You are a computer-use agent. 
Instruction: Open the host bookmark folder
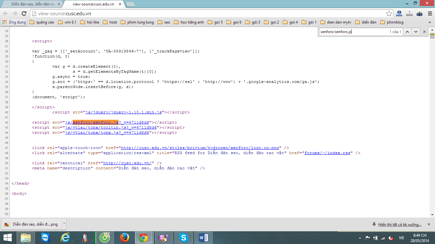point(110,22)
